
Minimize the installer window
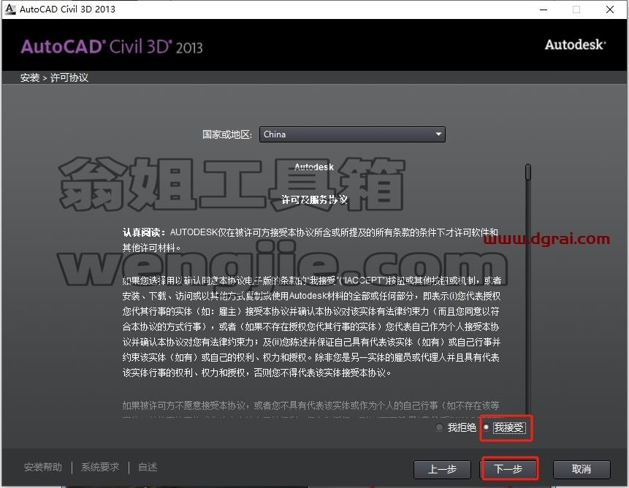(544, 9)
